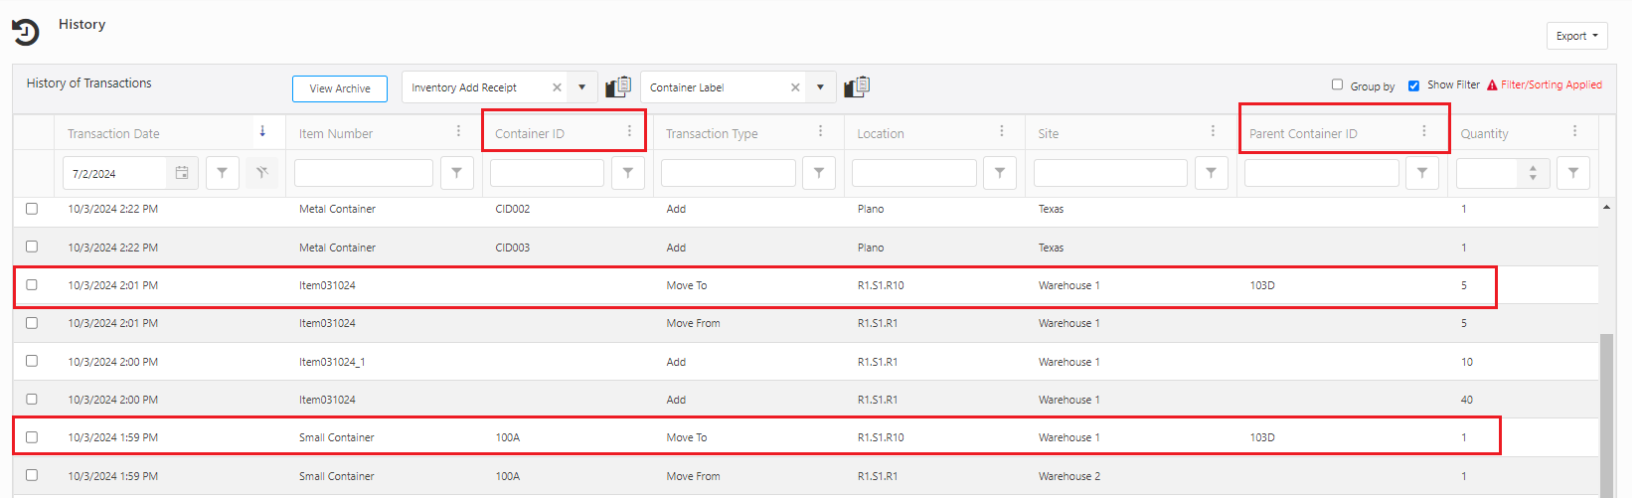Open the Export dropdown menu

click(1576, 36)
